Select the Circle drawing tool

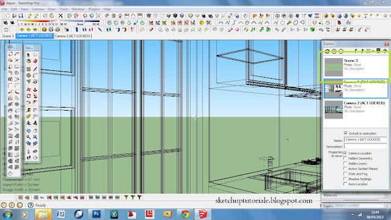pyautogui.click(x=29, y=75)
